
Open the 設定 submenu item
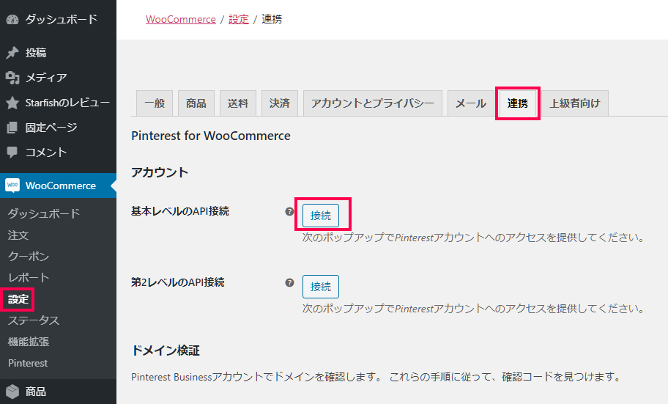[18, 299]
